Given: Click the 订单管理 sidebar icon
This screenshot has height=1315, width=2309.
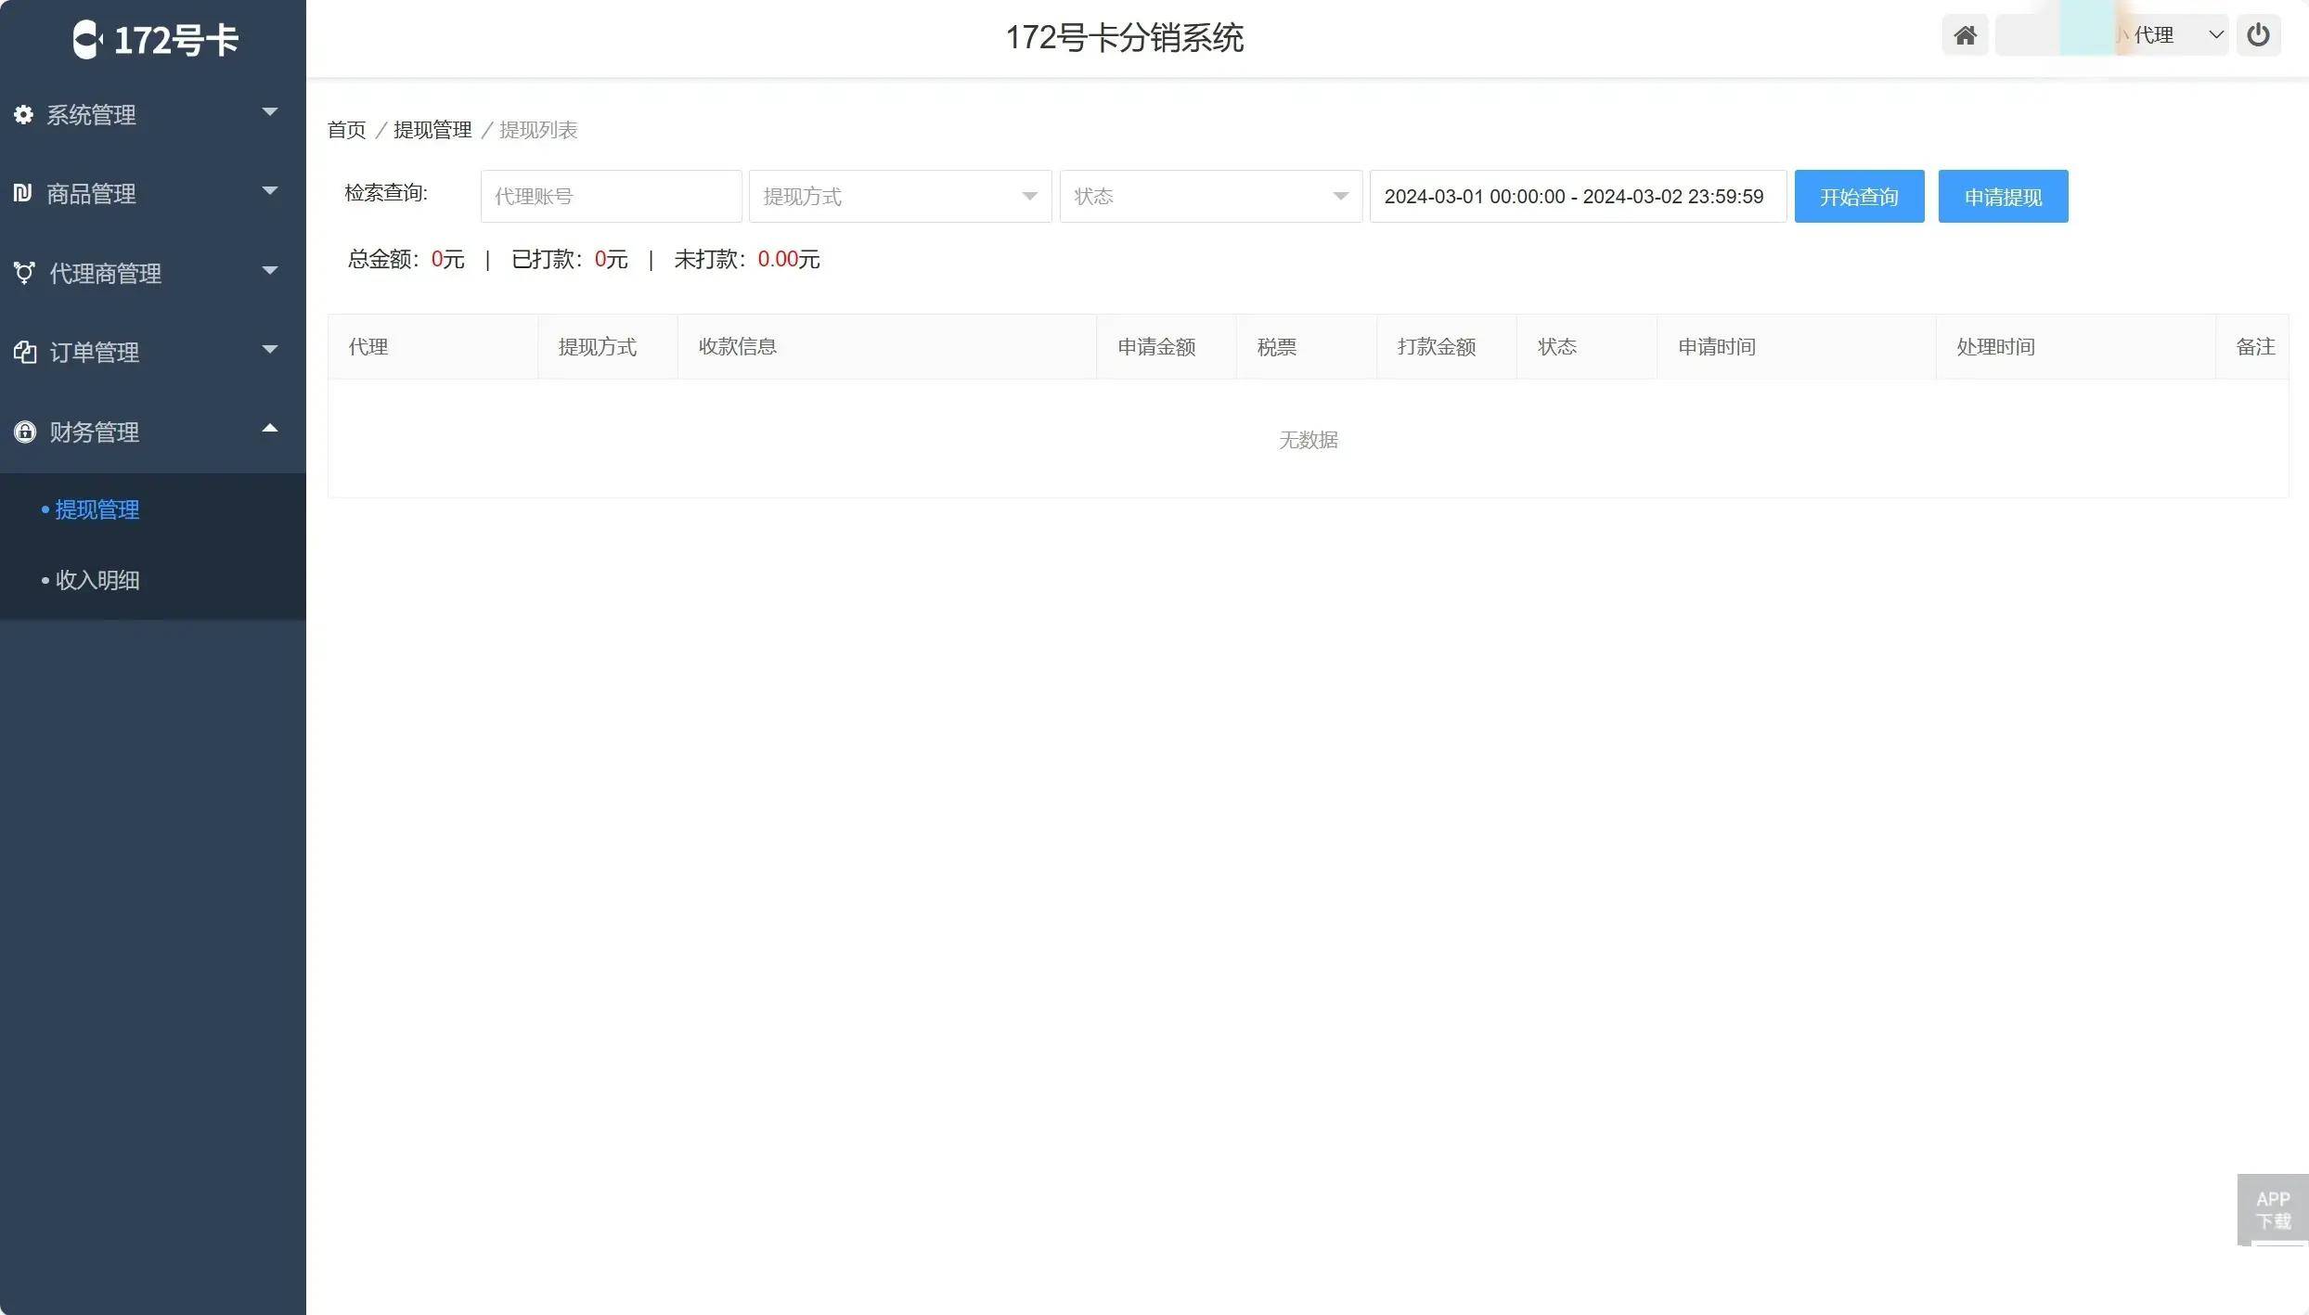Looking at the screenshot, I should 24,352.
